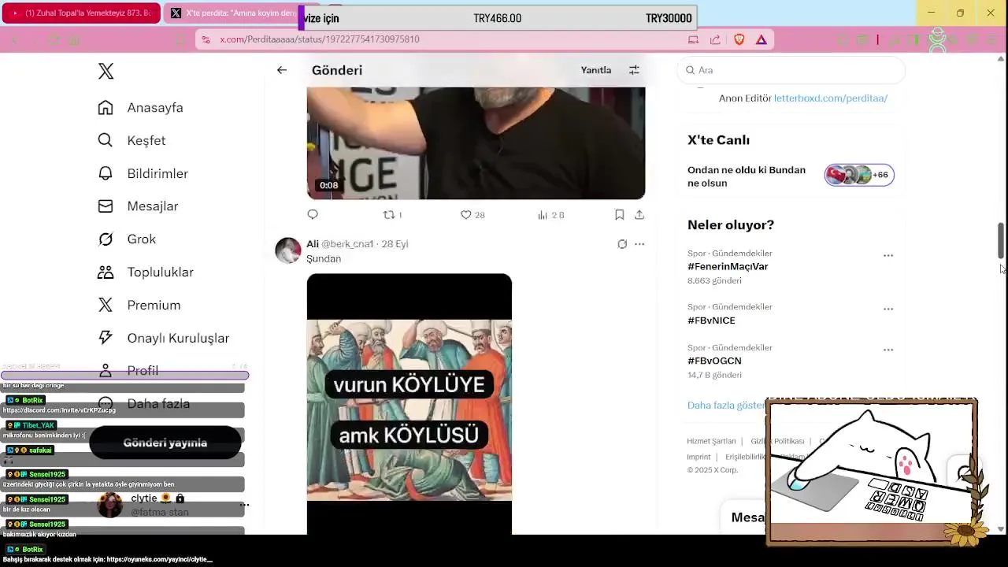Click the x.com address bar URL

(320, 39)
